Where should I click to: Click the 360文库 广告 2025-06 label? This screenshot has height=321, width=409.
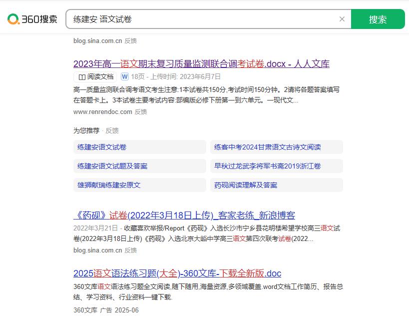[x=106, y=310]
